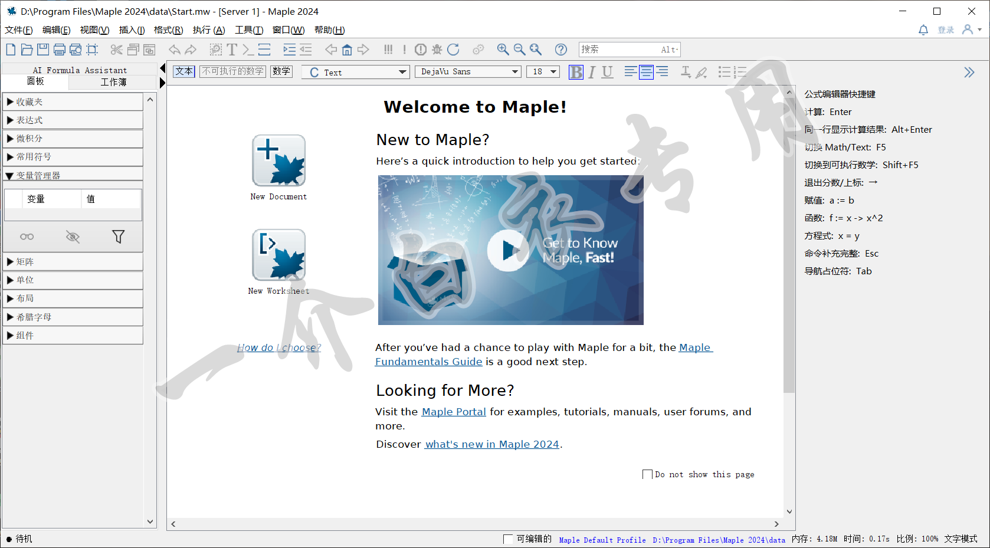Center-align the text
990x548 pixels.
(x=646, y=72)
